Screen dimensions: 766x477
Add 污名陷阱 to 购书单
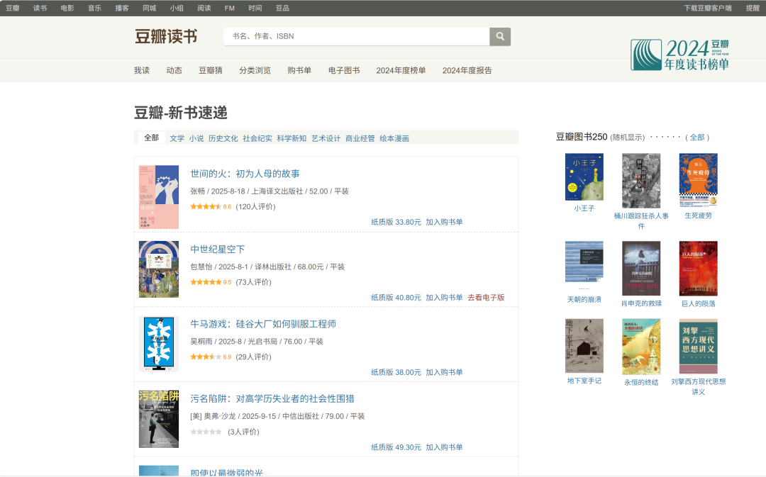(444, 447)
